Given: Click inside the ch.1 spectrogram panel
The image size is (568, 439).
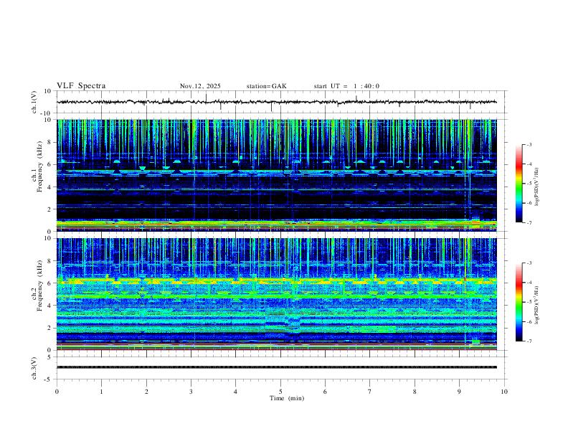Looking at the screenshot, I should (276, 175).
